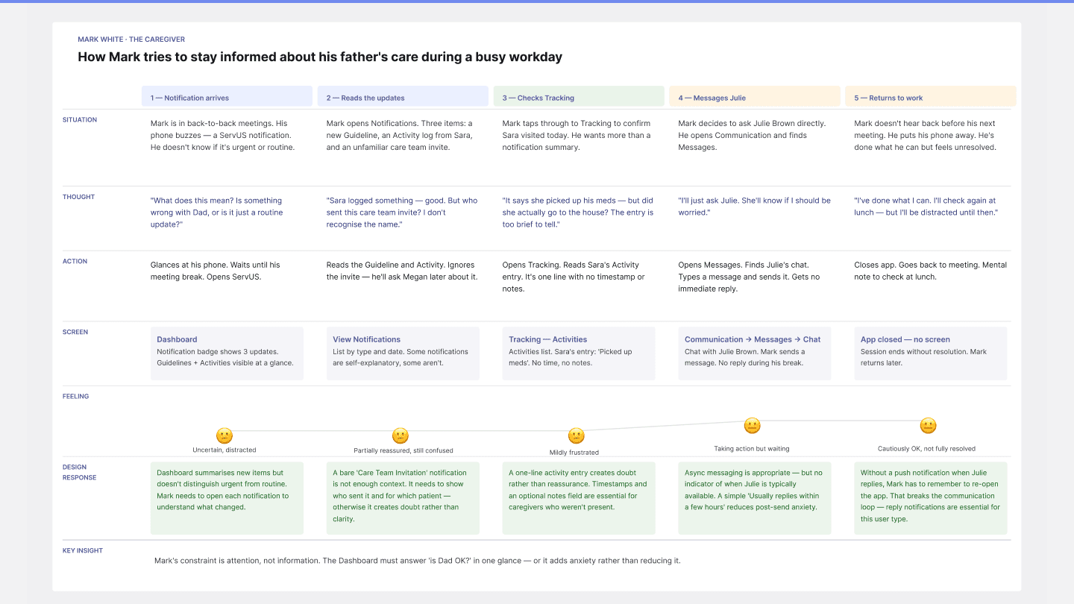The height and width of the screenshot is (604, 1074).
Task: Select the 'SITUATION' row label
Action: [x=80, y=120]
